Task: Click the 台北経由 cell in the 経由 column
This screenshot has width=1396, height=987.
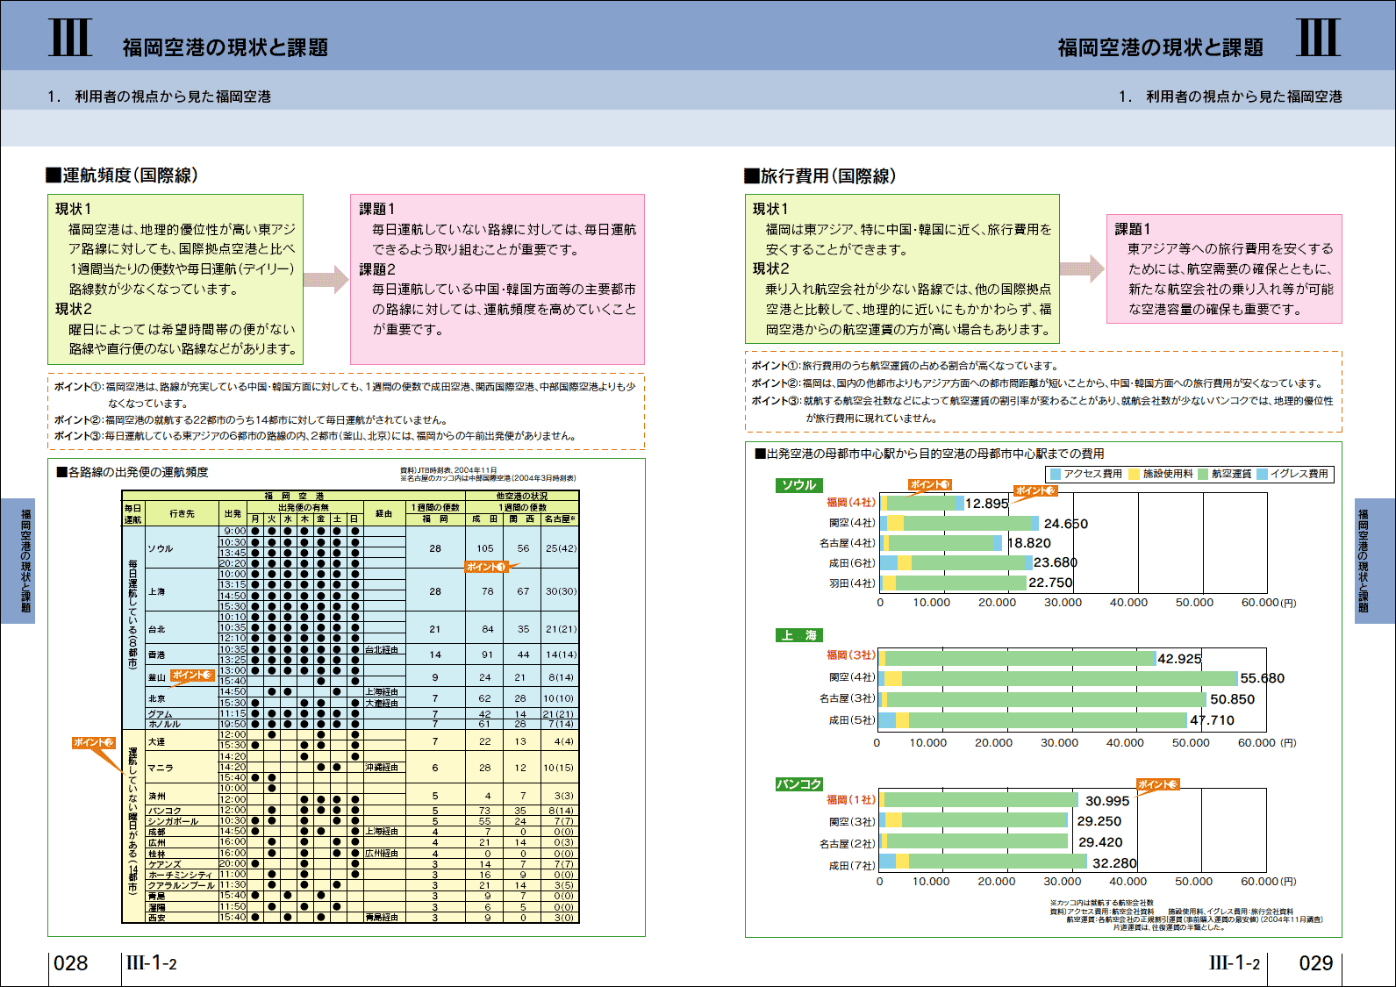Action: [x=383, y=650]
